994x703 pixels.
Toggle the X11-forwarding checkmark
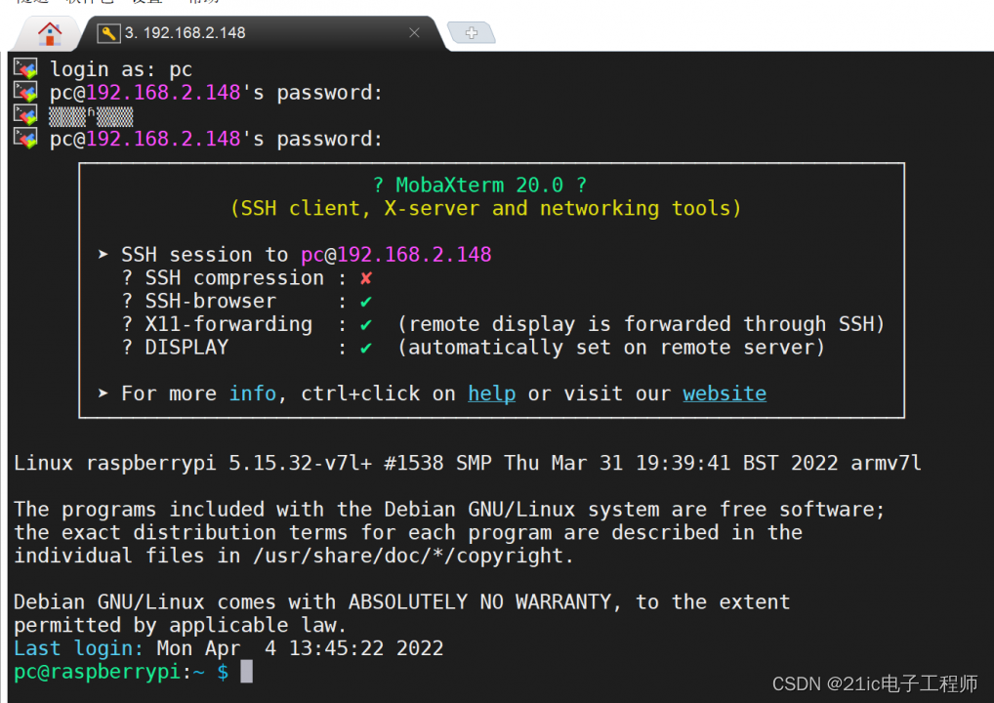tap(368, 324)
